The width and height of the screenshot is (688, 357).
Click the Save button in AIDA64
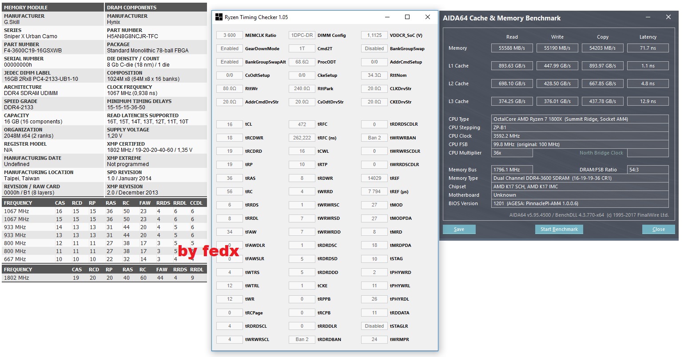(x=459, y=229)
